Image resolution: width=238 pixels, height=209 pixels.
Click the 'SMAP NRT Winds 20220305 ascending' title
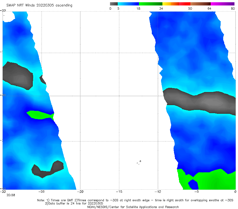[x=39, y=5]
